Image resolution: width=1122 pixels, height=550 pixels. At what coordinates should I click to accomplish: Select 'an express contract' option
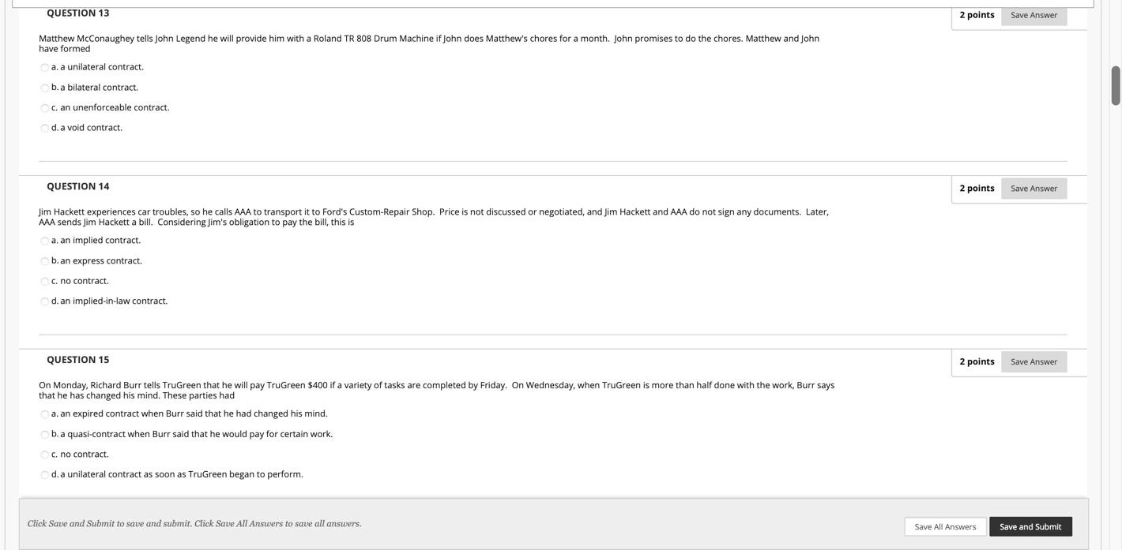click(x=45, y=261)
